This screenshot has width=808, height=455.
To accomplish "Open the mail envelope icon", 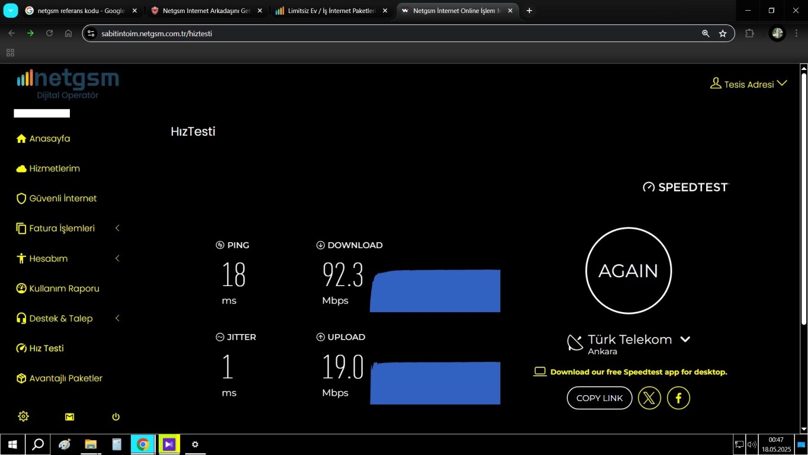I will [x=69, y=417].
